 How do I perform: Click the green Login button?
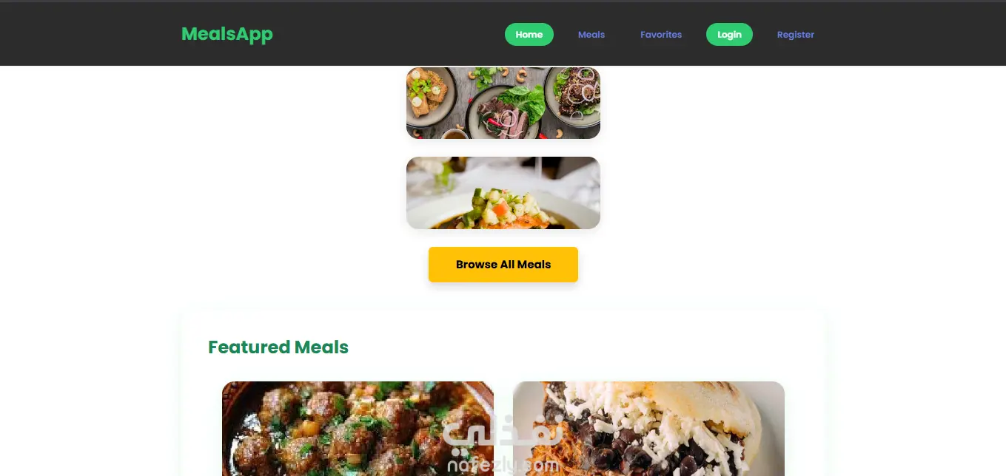[729, 35]
